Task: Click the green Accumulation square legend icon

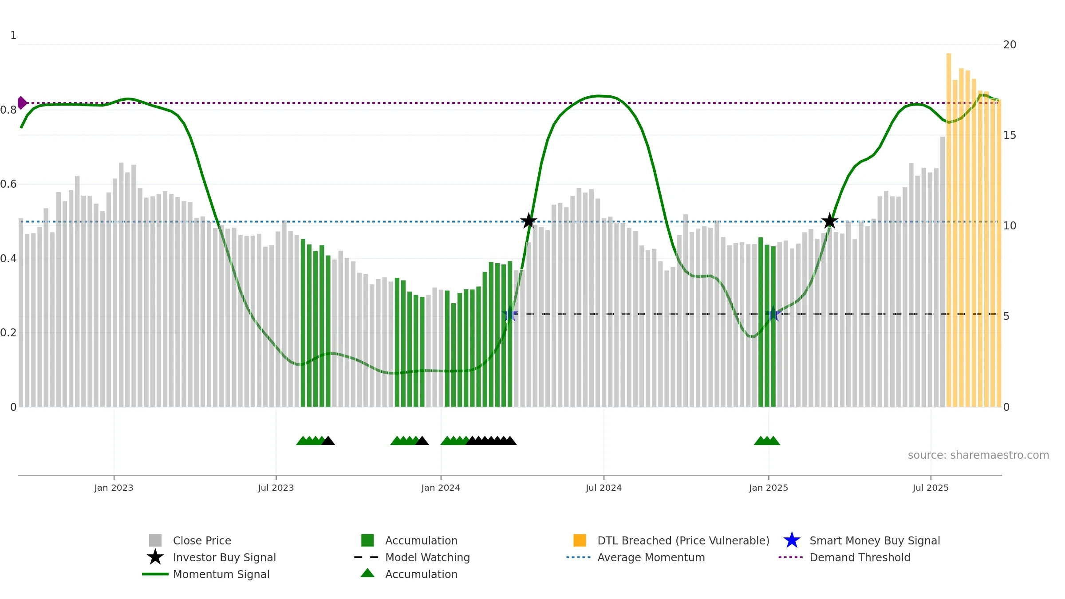Action: coord(367,540)
